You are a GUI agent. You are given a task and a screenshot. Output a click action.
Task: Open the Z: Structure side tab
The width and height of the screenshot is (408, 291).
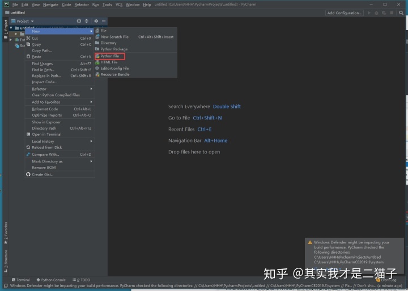coord(6,261)
